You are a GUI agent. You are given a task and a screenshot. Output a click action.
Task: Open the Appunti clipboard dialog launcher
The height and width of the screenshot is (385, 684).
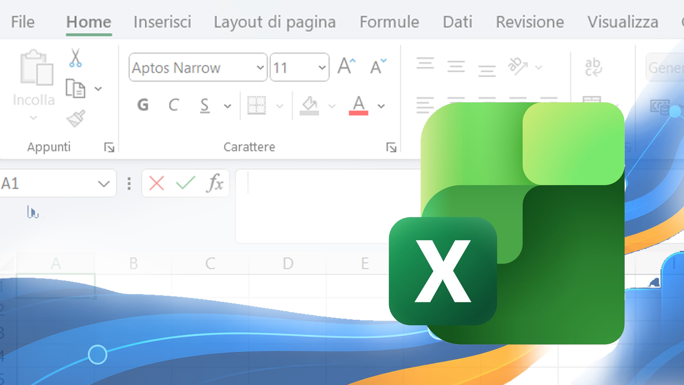[109, 147]
